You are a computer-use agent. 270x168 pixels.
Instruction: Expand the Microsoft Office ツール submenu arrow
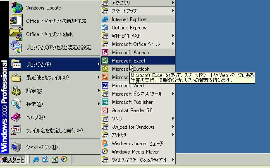pos(173,44)
